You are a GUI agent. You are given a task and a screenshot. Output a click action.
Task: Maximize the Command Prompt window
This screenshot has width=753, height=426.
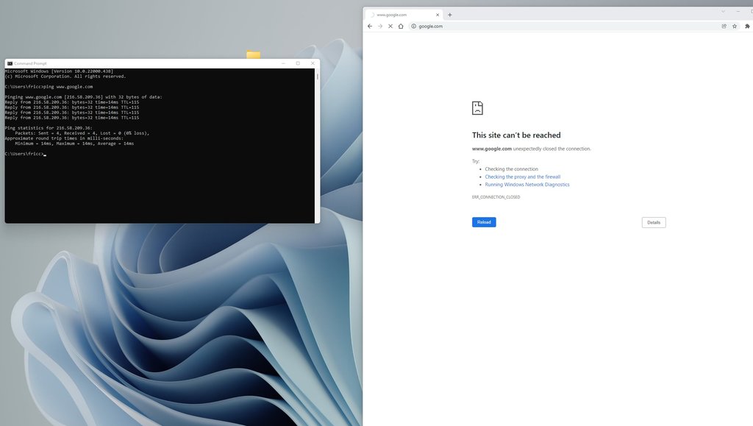(x=298, y=63)
